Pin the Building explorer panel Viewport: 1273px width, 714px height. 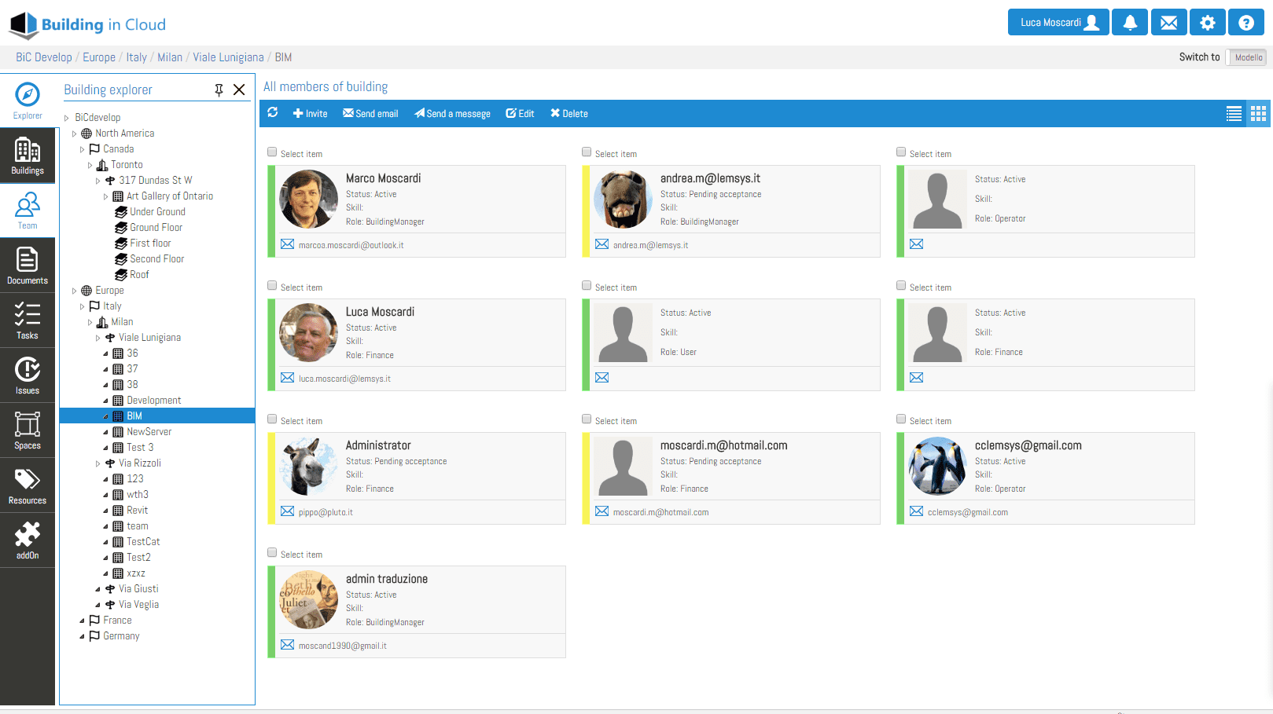(219, 90)
